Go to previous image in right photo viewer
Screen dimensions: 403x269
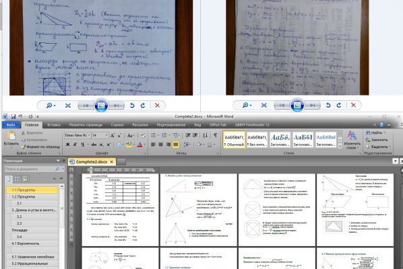coord(282,105)
